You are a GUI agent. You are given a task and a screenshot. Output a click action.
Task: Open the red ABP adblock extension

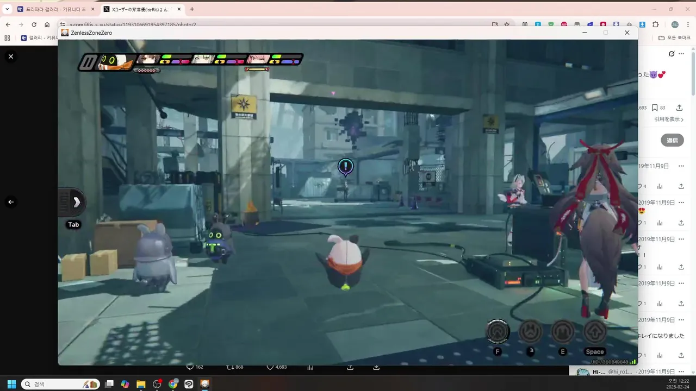click(564, 24)
